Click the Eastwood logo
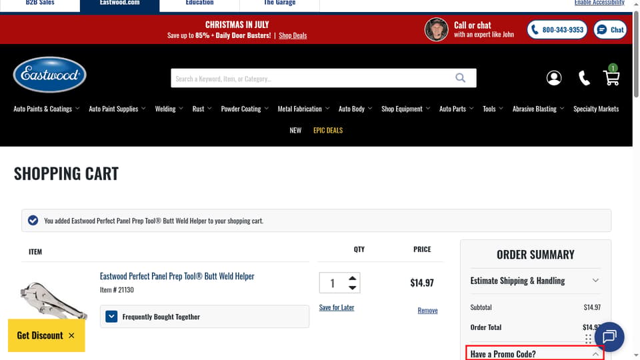 click(x=50, y=75)
